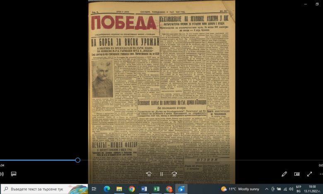Open Word from the taskbar
The height and width of the screenshot is (194, 323).
tap(144, 189)
